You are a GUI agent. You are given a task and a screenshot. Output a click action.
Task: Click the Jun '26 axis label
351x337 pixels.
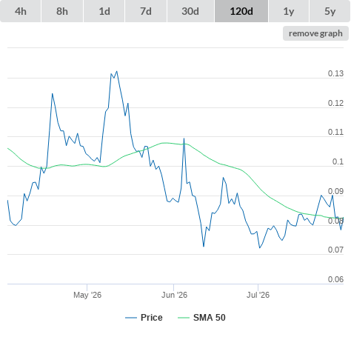(x=174, y=295)
